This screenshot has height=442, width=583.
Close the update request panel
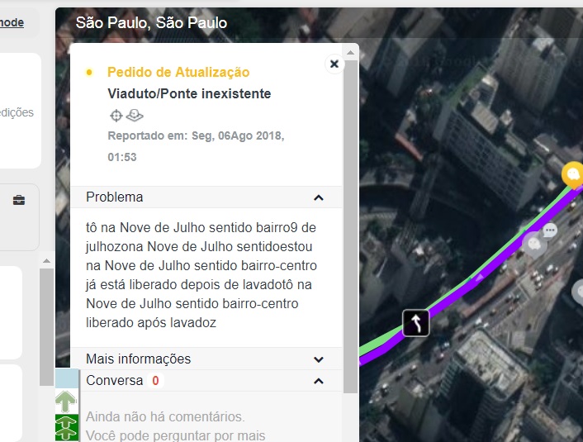334,64
